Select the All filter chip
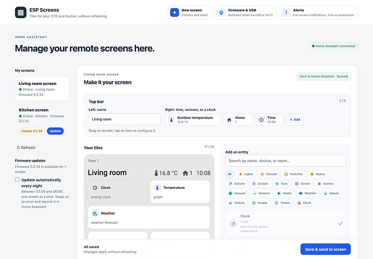The width and height of the screenshot is (373, 259). point(230,174)
